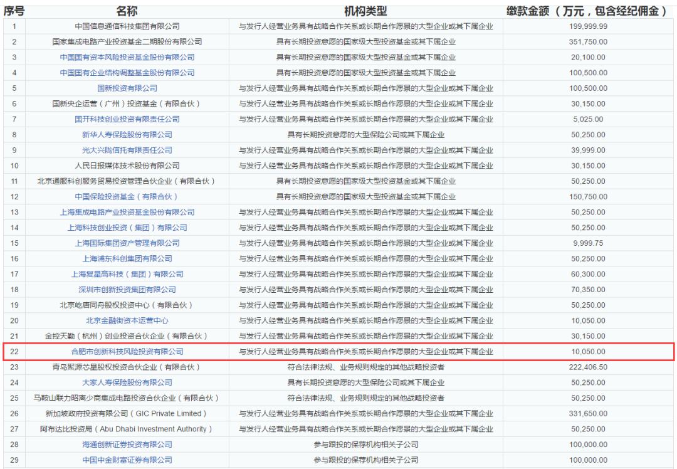
Task: Select the 351,750.00 amount cell
Action: coord(589,42)
